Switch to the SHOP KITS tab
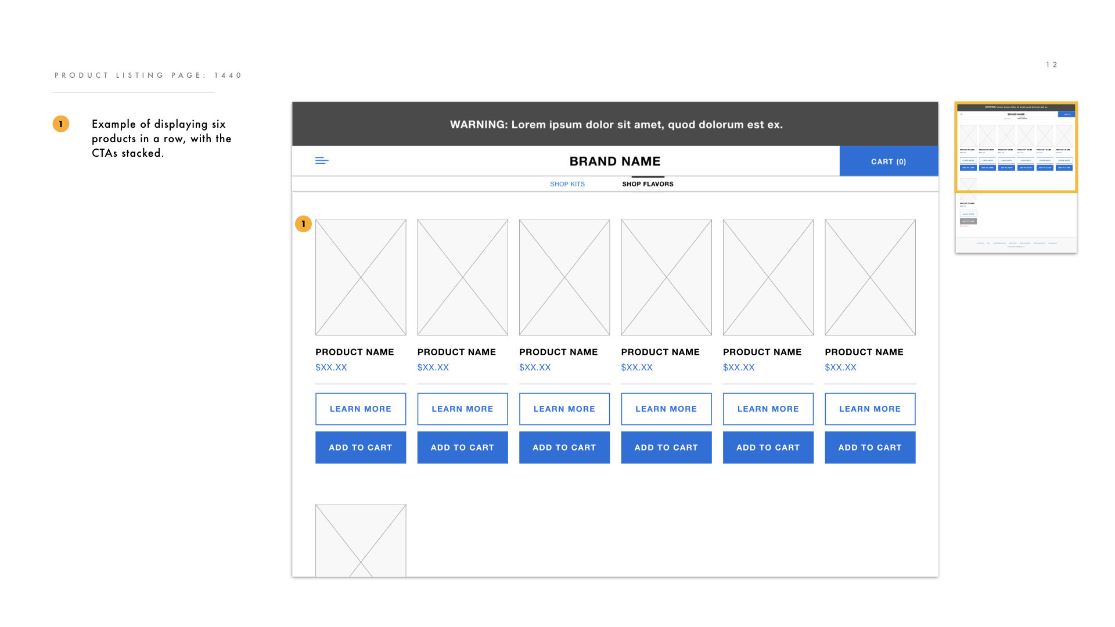 (x=567, y=184)
